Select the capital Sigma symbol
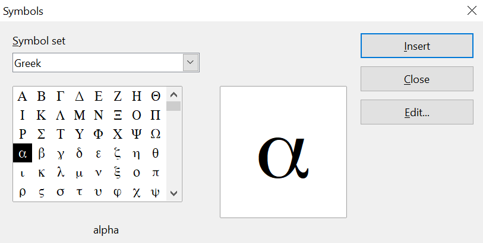This screenshot has width=483, height=243. pyautogui.click(x=41, y=134)
